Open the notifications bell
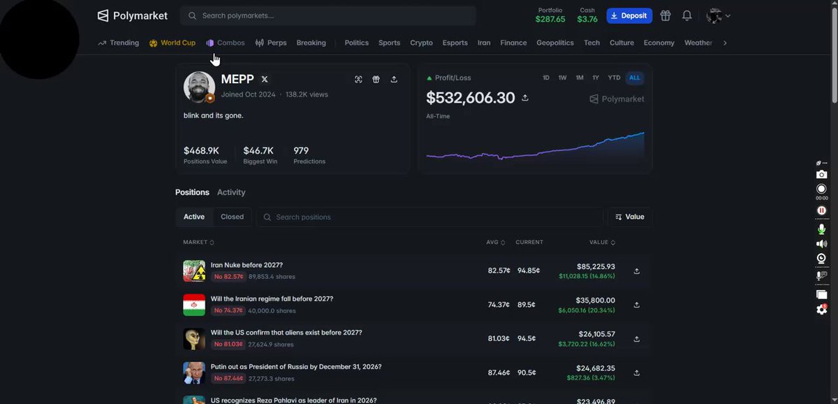Viewport: 838px width, 404px height. 687,15
